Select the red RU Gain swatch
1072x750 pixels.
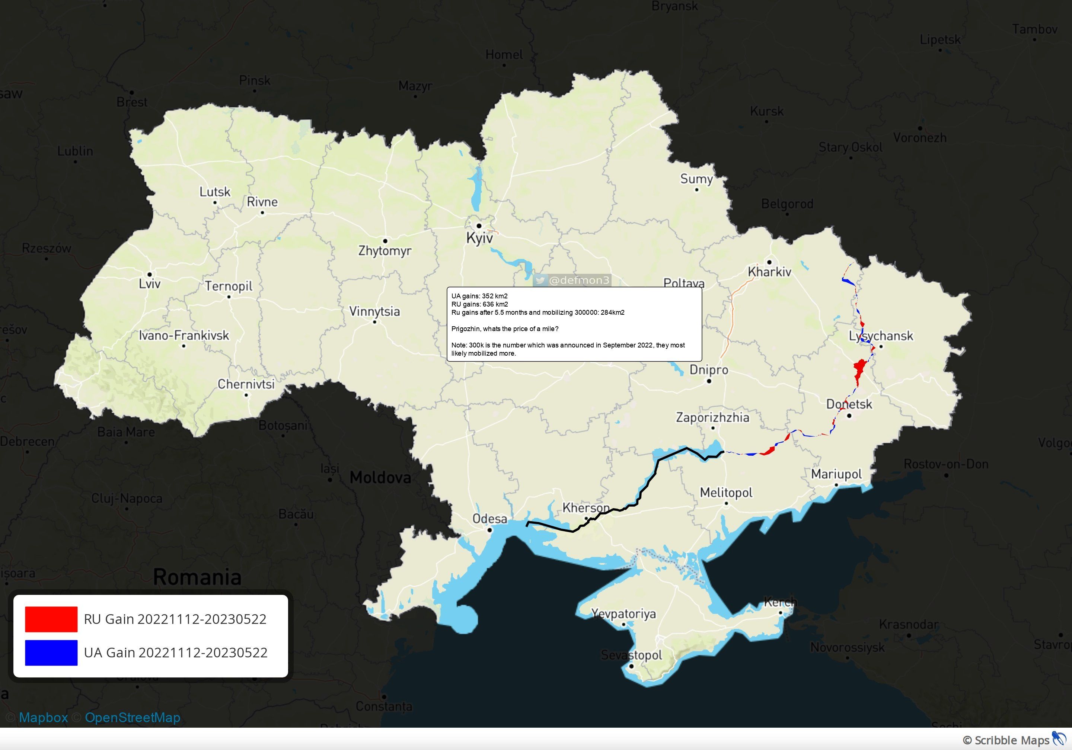[x=51, y=619]
